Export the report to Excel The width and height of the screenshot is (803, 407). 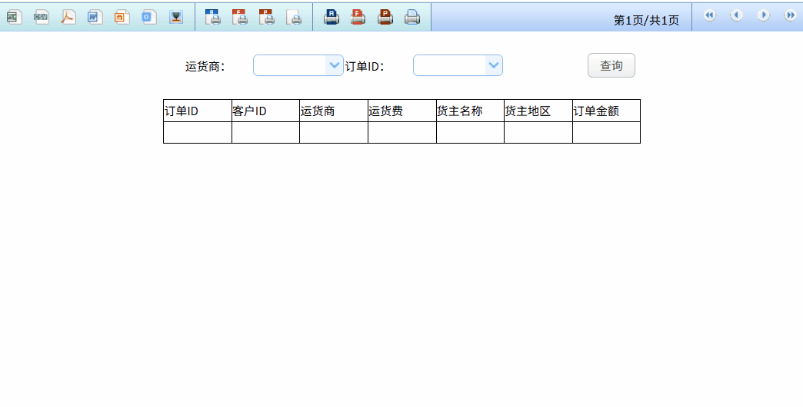click(14, 17)
